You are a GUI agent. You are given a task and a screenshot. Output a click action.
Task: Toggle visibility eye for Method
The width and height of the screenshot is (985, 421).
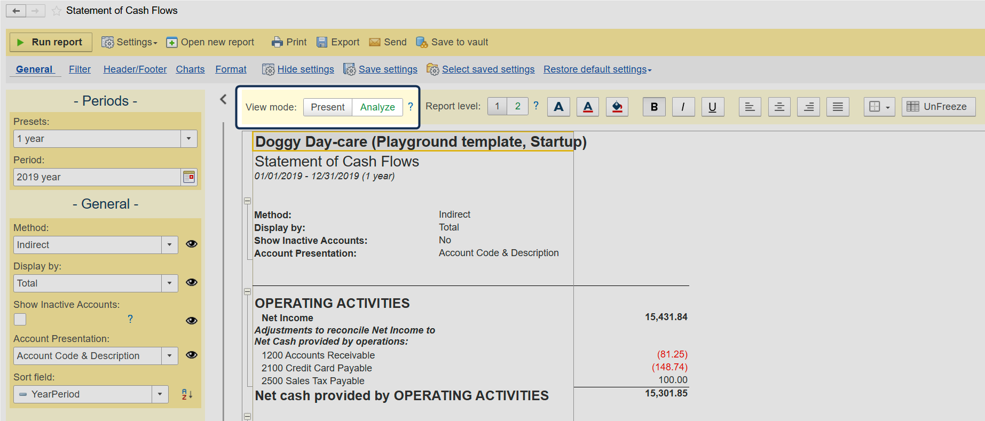[x=192, y=244]
